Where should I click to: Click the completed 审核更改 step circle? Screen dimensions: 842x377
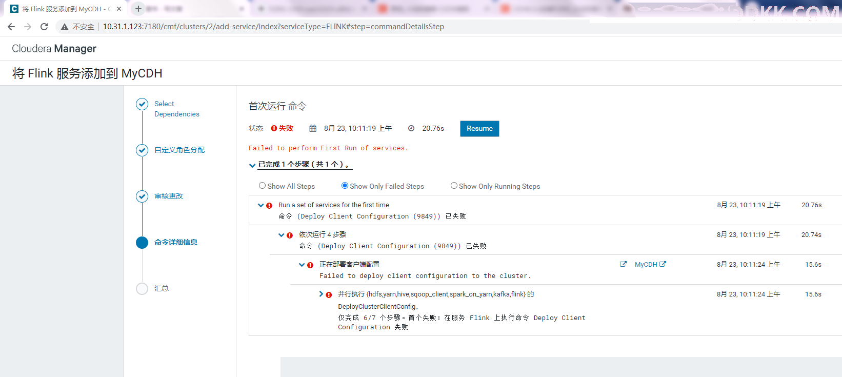142,196
